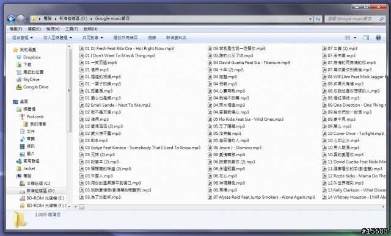Open recent pages dropdown next to Forward
The height and width of the screenshot is (236, 391).
pyautogui.click(x=27, y=19)
